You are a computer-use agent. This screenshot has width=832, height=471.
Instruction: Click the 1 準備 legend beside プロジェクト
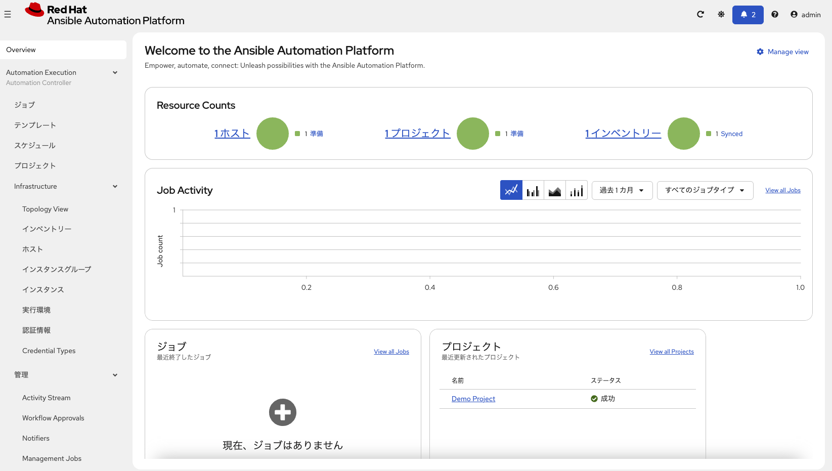pyautogui.click(x=509, y=134)
